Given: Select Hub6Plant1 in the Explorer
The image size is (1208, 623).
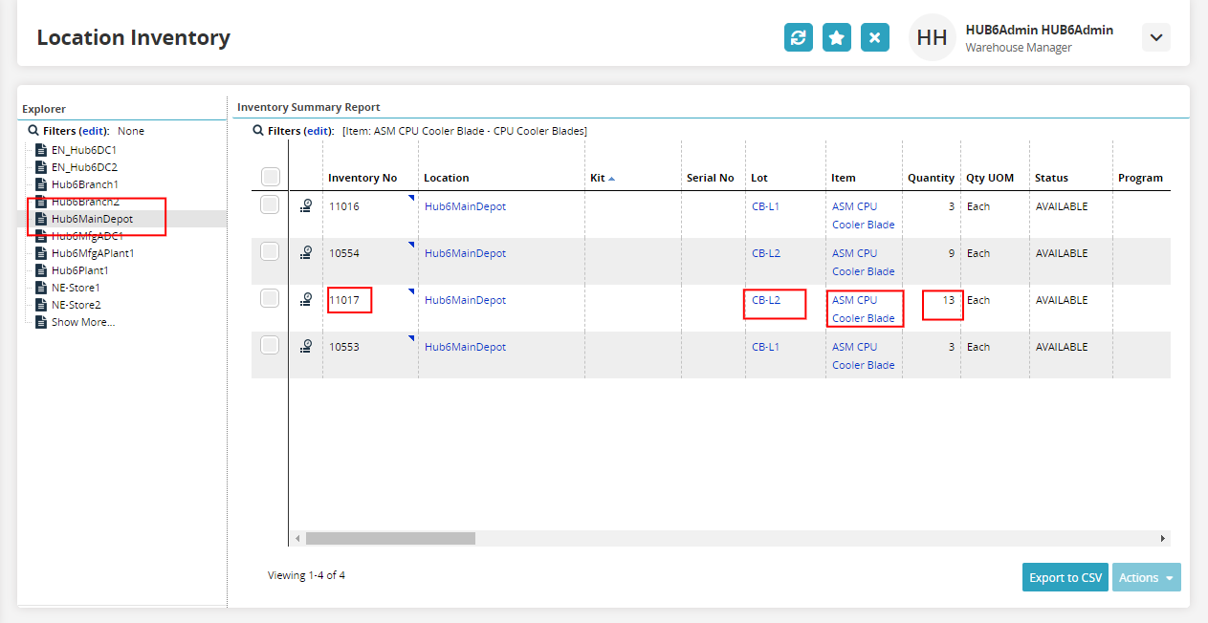Looking at the screenshot, I should click(x=79, y=270).
